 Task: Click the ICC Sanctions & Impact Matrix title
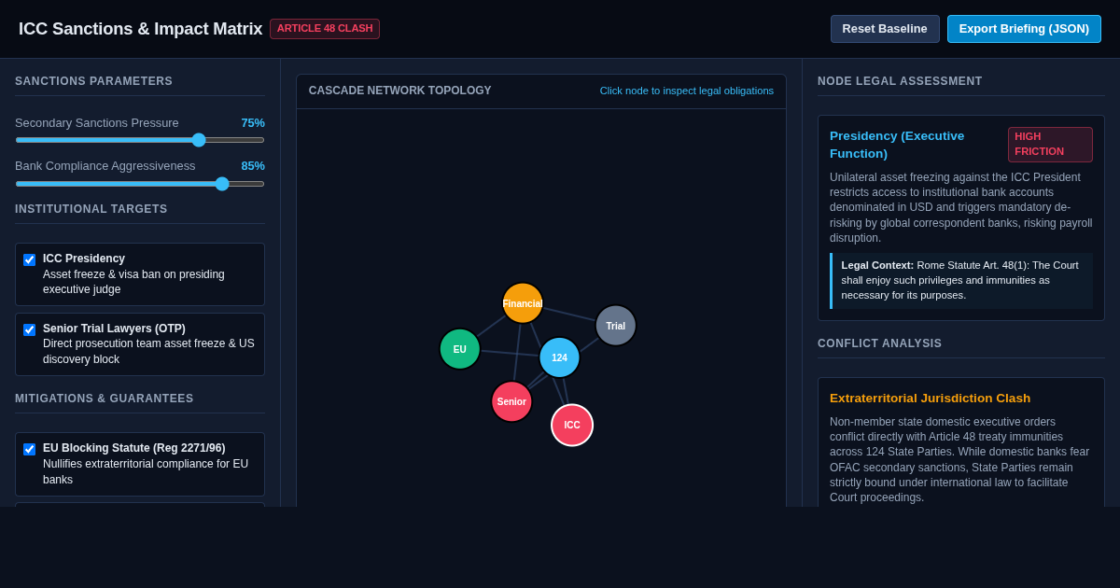pos(141,29)
